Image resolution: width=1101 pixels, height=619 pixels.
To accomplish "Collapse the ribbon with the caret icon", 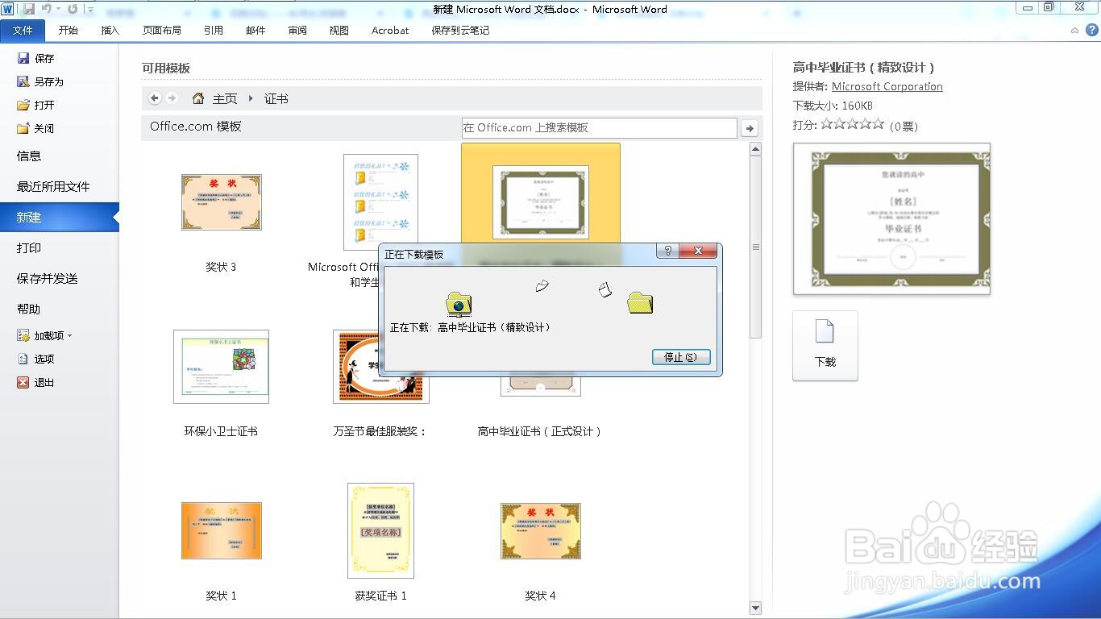I will [1074, 30].
